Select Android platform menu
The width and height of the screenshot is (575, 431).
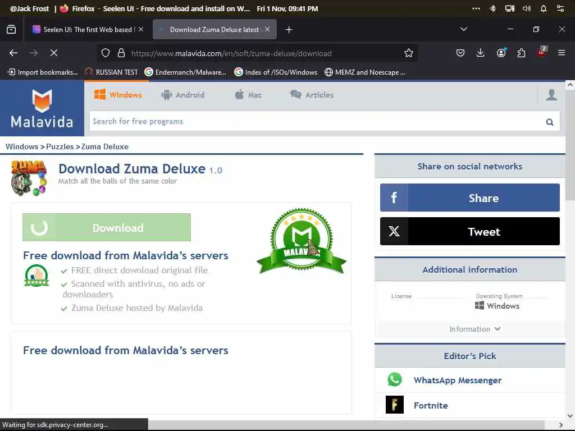[182, 95]
